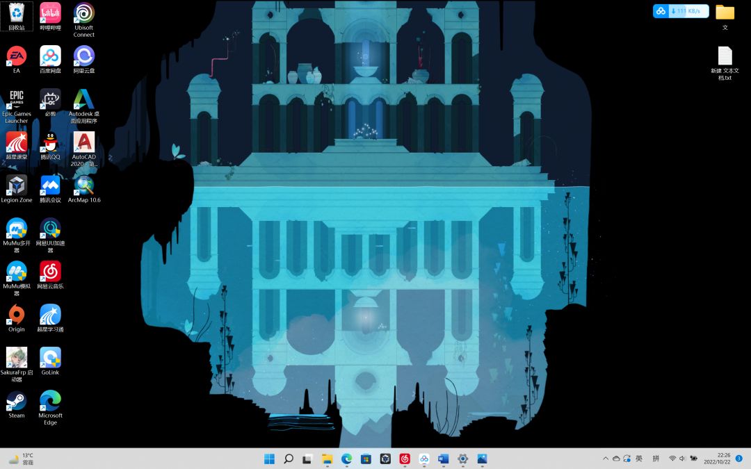Viewport: 751px width, 469px height.
Task: Click the OneDrive cloud tray icon
Action: tap(616, 459)
